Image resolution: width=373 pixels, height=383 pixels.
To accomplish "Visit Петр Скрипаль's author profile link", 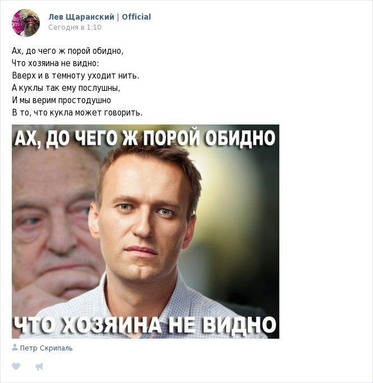I will (x=46, y=348).
